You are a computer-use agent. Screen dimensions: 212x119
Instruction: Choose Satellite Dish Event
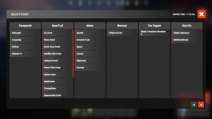coord(57,53)
